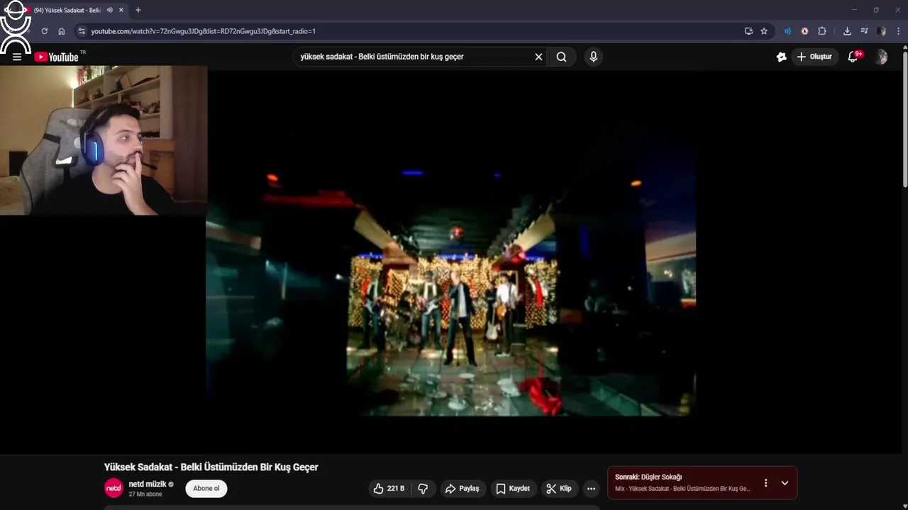This screenshot has width=908, height=510.
Task: Open the YouTube hamburger guide menu
Action: (16, 57)
